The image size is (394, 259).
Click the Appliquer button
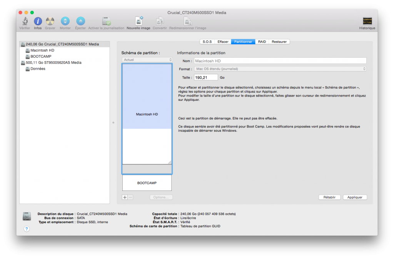pos(355,197)
